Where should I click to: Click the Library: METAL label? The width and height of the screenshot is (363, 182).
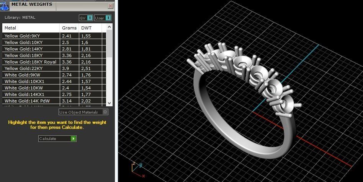point(20,17)
